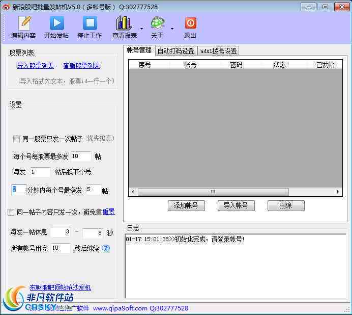Click 导入股票列表 link
The width and height of the screenshot is (352, 315).
pyautogui.click(x=35, y=66)
